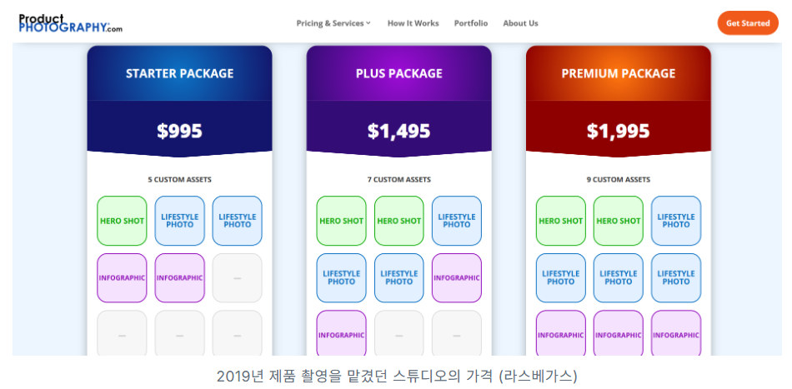Screen dimensions: 792x389
Task: Click first Infographic tile in Starter Package
Action: [x=122, y=278]
